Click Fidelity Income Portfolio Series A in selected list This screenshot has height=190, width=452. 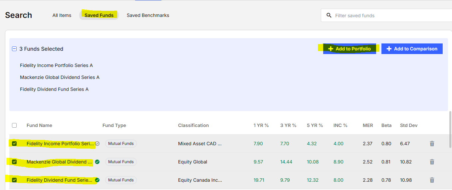[x=56, y=65]
